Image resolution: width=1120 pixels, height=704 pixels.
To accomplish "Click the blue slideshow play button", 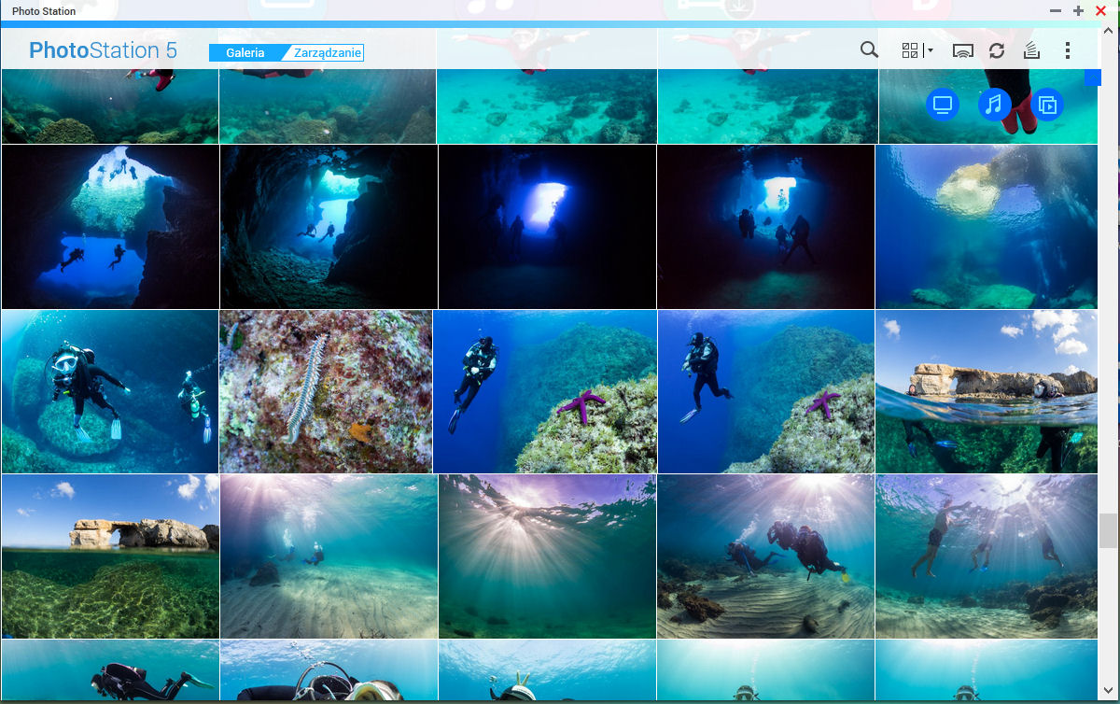I will point(1047,104).
